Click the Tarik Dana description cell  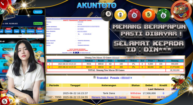pos(109,93)
